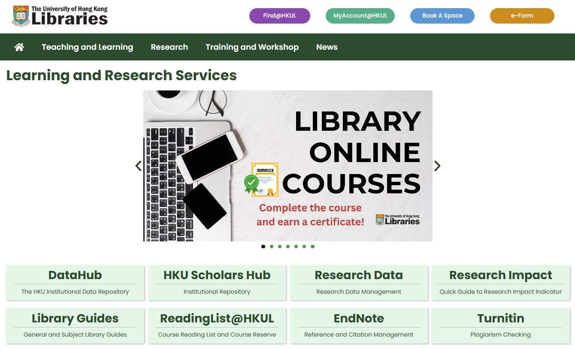The height and width of the screenshot is (349, 575).
Task: Visit the HKU Scholars Hub
Action: 217,283
